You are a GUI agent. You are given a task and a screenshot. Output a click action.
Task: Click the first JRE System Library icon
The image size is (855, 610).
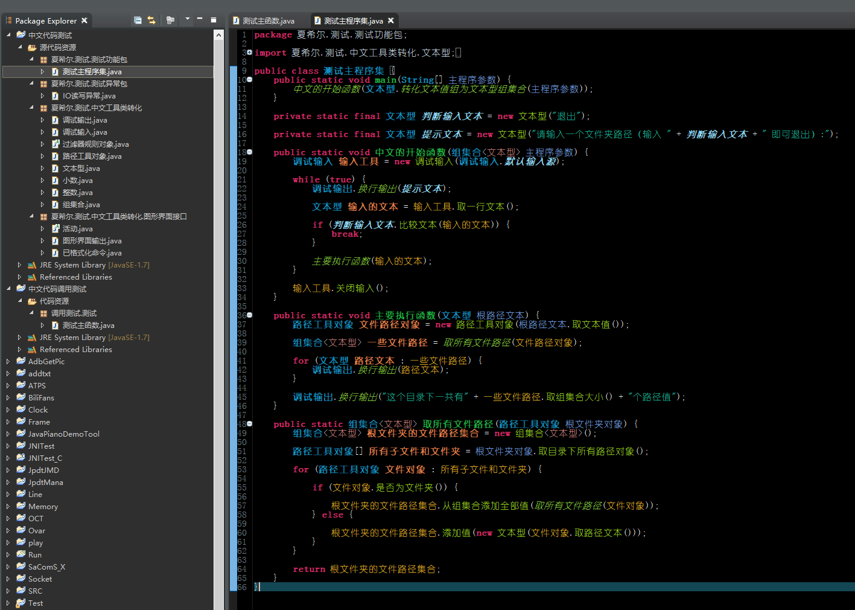33,265
